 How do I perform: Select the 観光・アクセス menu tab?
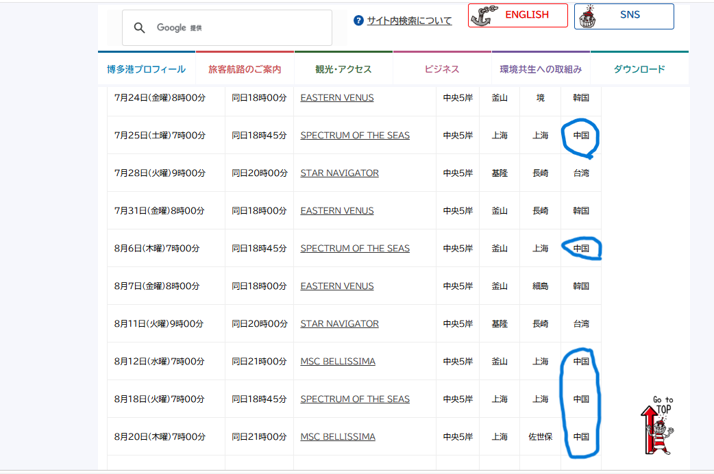[343, 68]
